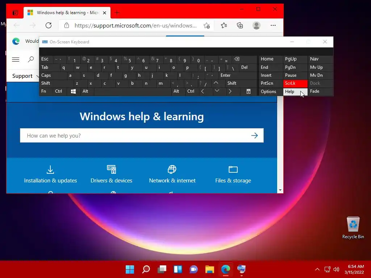Open the volume tray icon
The image size is (371, 278).
(336, 269)
